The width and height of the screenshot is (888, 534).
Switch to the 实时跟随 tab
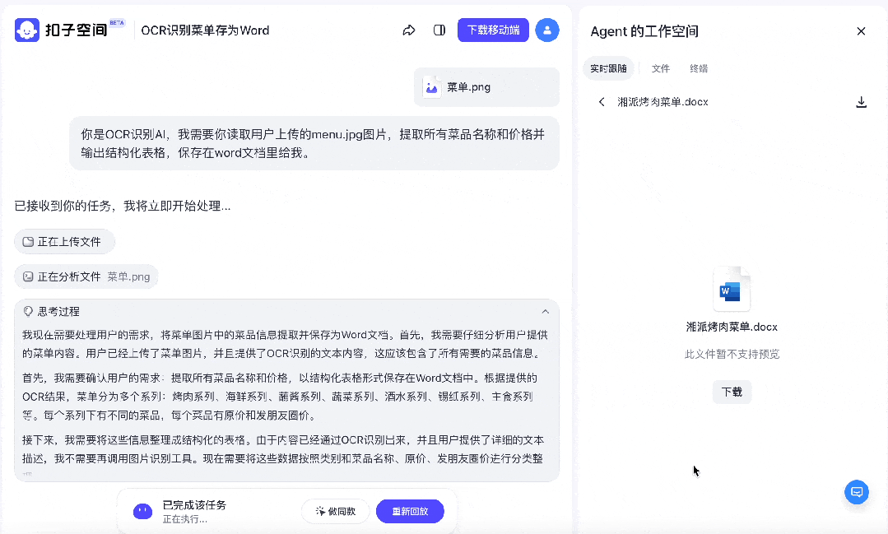[x=608, y=68]
